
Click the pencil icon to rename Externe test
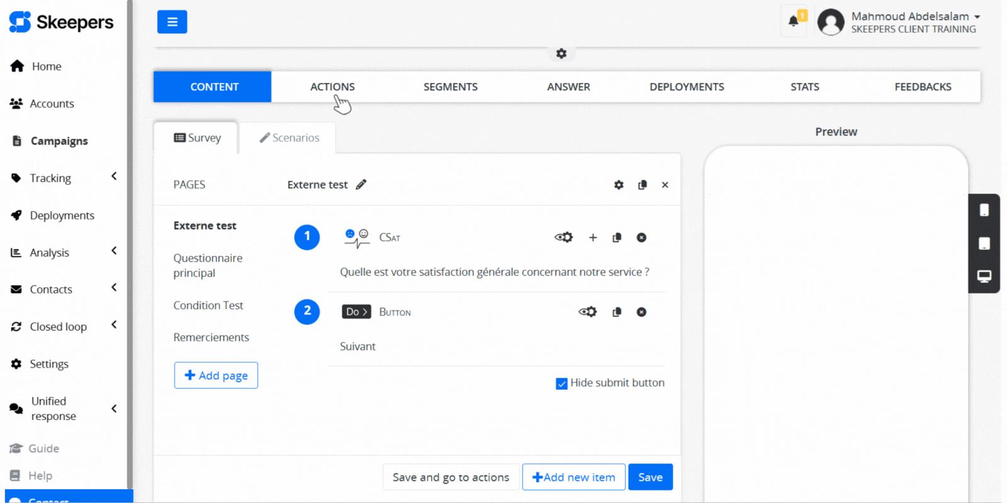point(361,184)
